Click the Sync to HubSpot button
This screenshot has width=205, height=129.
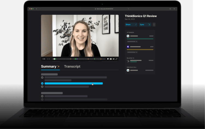tap(145, 25)
